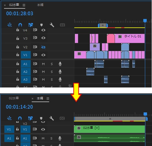The height and width of the screenshot is (146, 152).
Task: Mute A3 track
Action: pyautogui.click(x=43, y=79)
